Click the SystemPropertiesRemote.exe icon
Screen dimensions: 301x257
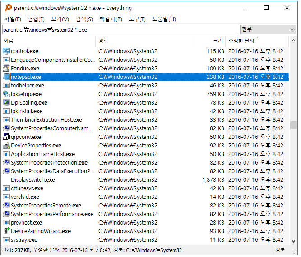tap(6, 206)
